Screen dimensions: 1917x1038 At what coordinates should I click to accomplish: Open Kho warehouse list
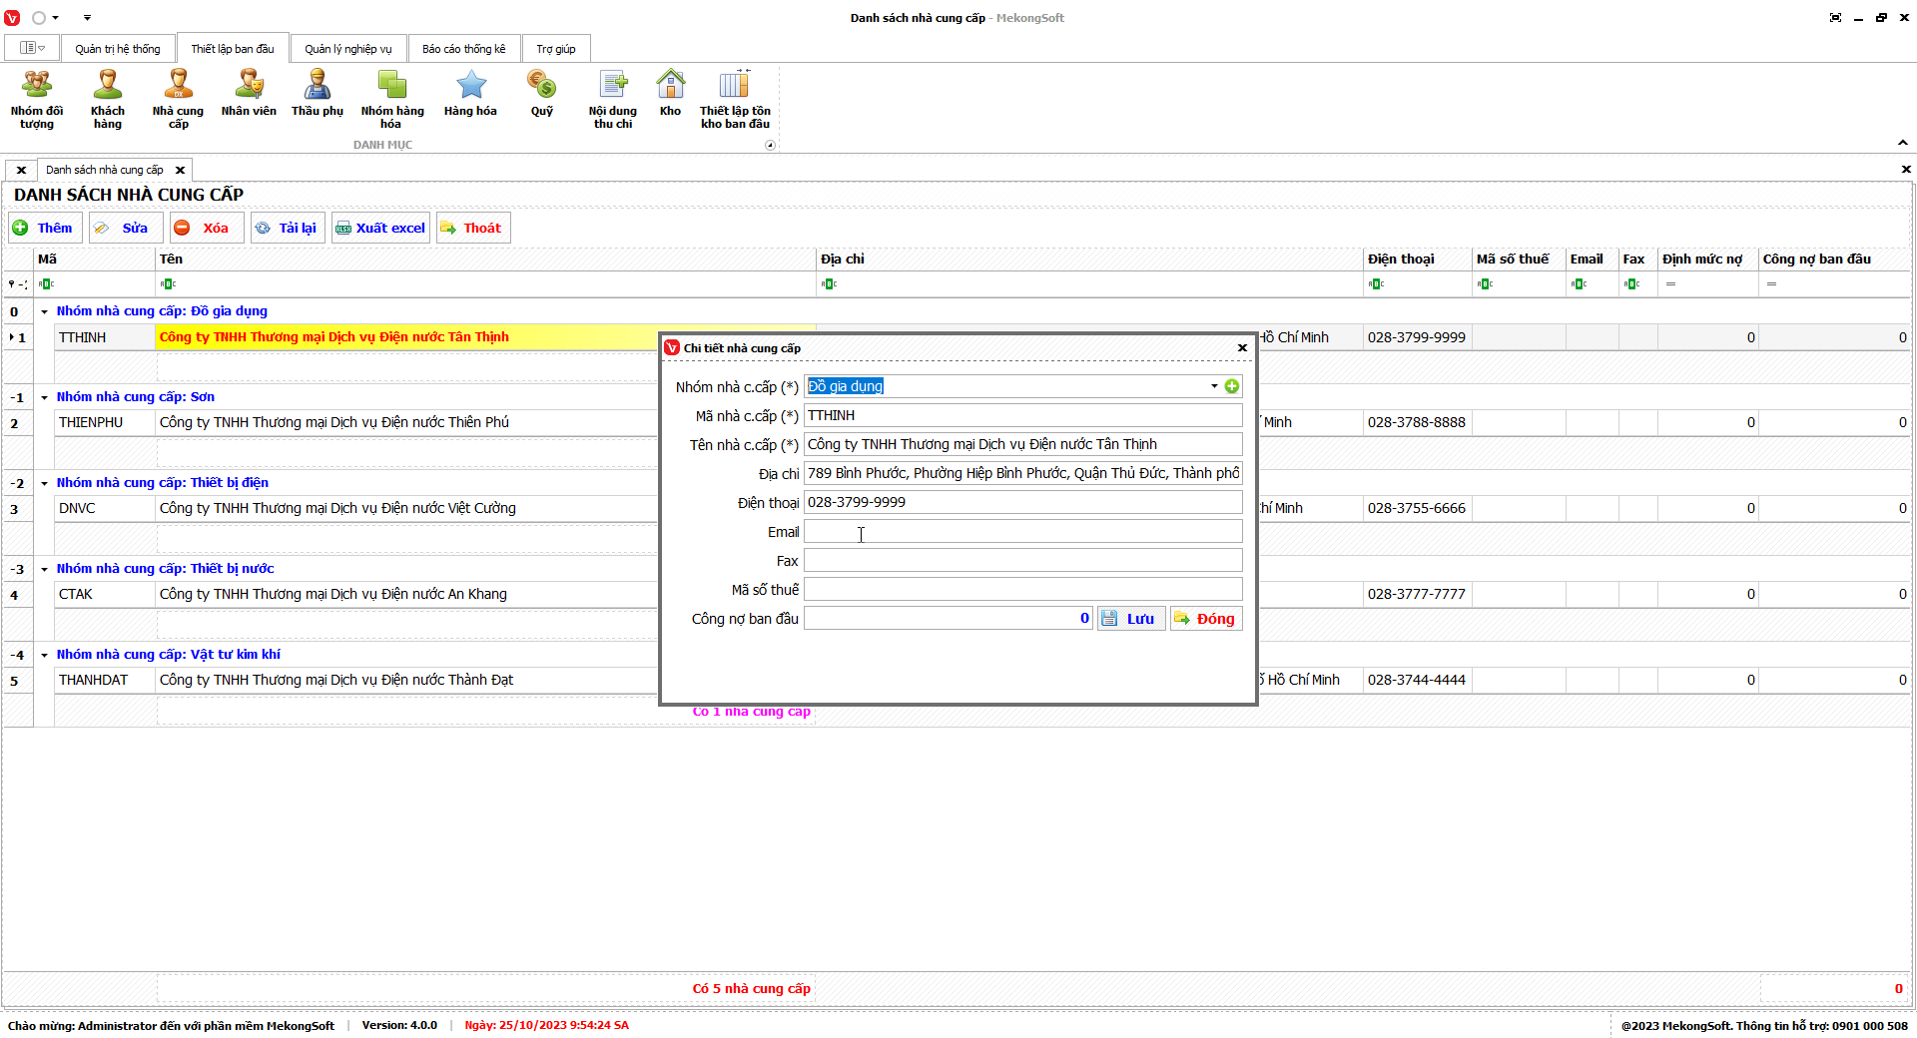(x=671, y=94)
